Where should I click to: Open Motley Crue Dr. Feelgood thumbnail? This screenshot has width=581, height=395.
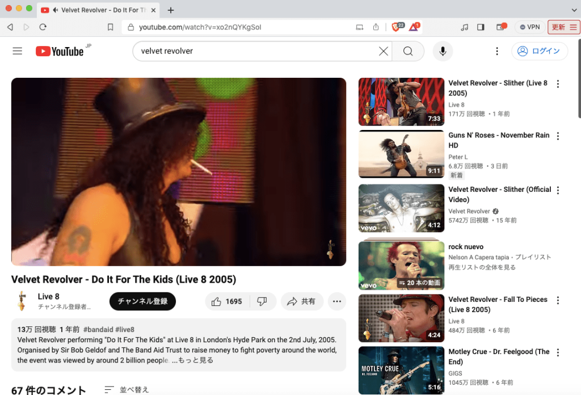[401, 370]
